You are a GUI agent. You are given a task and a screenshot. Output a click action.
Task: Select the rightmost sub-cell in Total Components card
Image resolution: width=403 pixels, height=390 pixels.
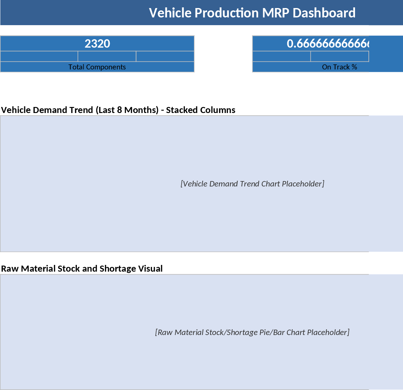pyautogui.click(x=165, y=56)
